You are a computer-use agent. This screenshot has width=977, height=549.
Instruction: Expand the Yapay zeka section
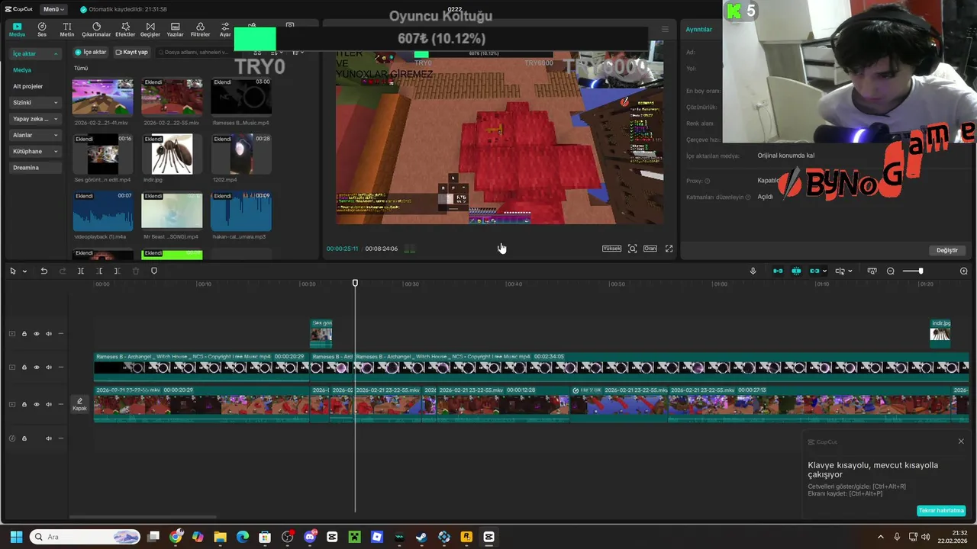click(x=35, y=119)
